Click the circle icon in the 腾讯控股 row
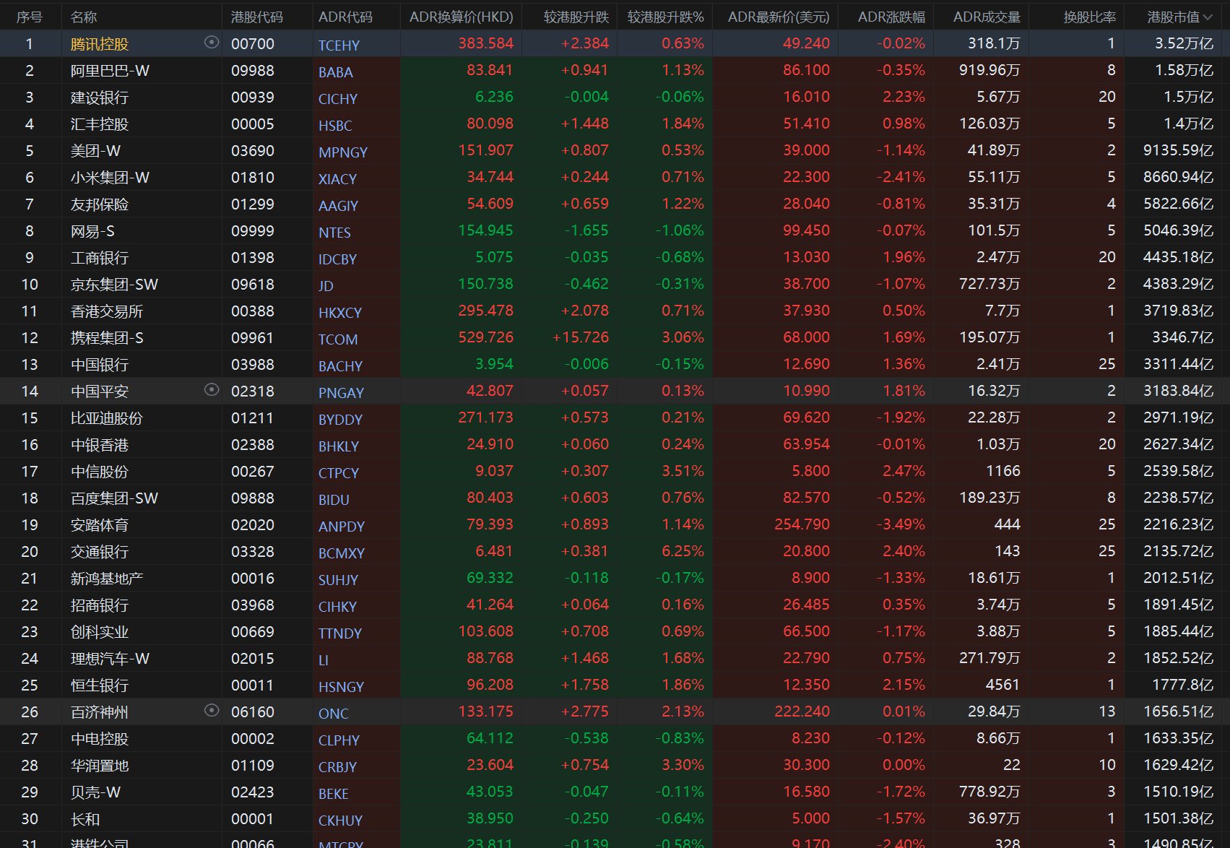 (212, 43)
